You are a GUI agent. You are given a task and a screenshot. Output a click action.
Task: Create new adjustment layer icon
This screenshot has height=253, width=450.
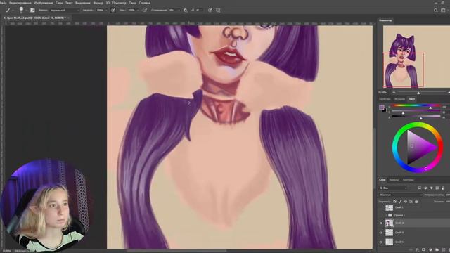click(430, 250)
